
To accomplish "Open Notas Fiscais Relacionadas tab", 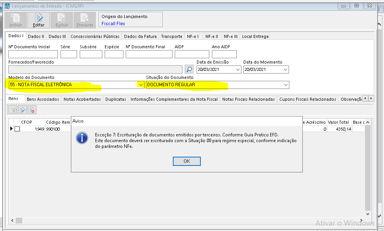I will (249, 99).
